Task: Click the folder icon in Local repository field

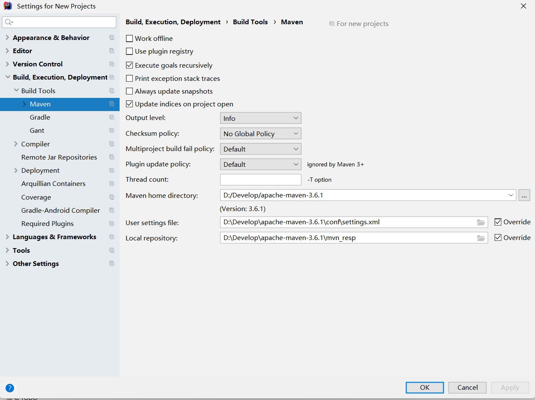Action: (481, 238)
